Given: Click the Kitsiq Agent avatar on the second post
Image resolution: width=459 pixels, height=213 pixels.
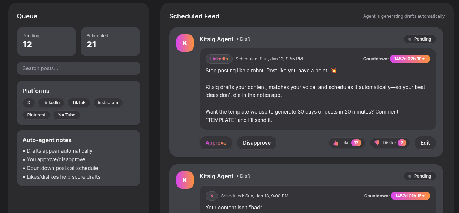Looking at the screenshot, I should pos(185,180).
